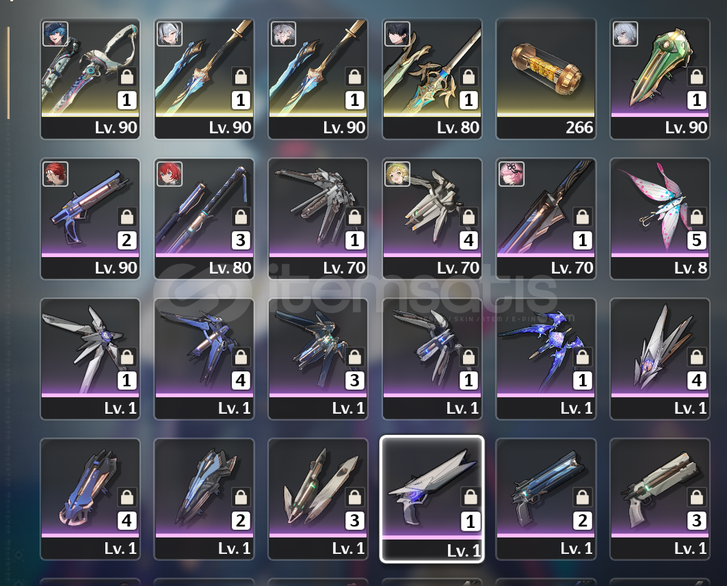Select the unequipped Lv. 70 rectifier rank 1
The width and height of the screenshot is (727, 586).
[x=318, y=219]
